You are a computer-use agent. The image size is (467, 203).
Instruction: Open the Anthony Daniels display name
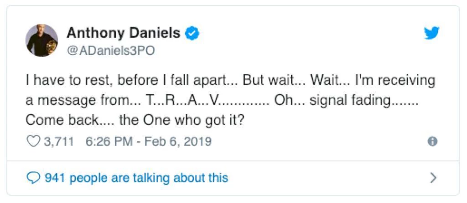point(123,33)
